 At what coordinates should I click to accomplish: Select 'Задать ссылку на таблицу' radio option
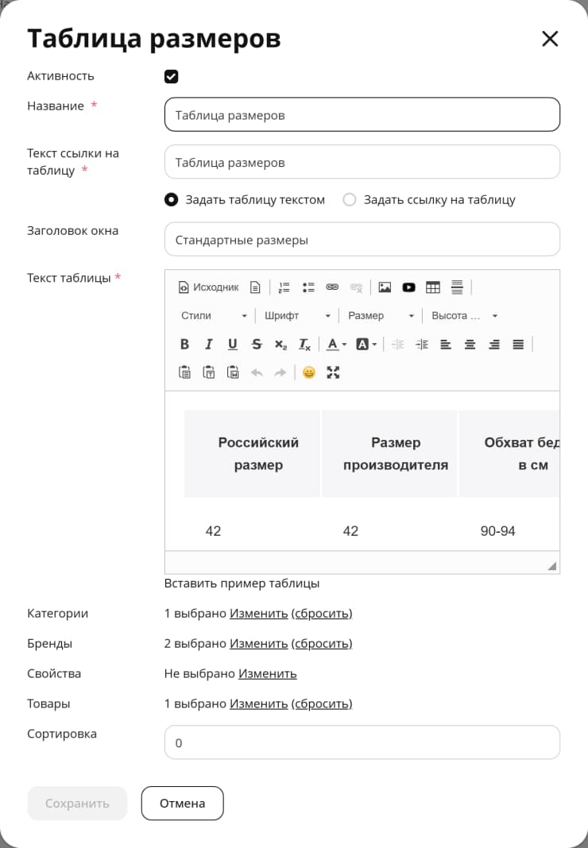tap(350, 199)
